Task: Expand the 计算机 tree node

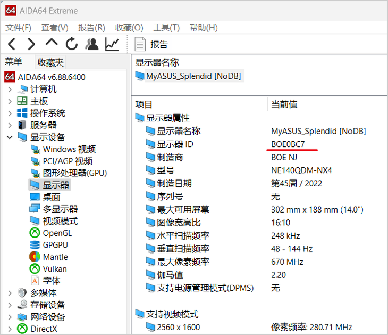Action: pyautogui.click(x=10, y=89)
